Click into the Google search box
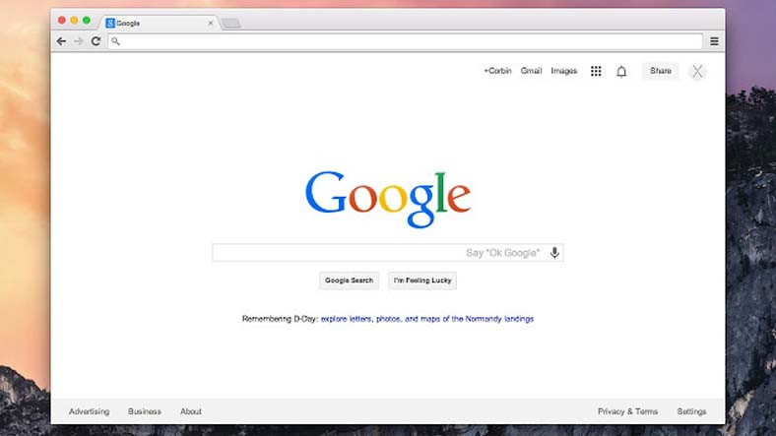This screenshot has width=776, height=436. click(x=387, y=253)
